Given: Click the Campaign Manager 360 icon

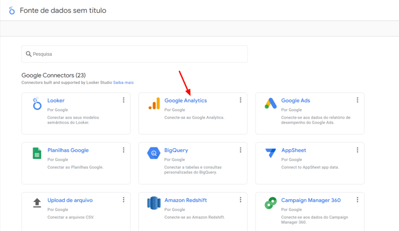Looking at the screenshot, I should coord(271,203).
